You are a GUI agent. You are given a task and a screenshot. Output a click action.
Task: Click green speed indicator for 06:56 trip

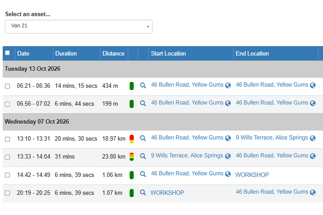[131, 104]
